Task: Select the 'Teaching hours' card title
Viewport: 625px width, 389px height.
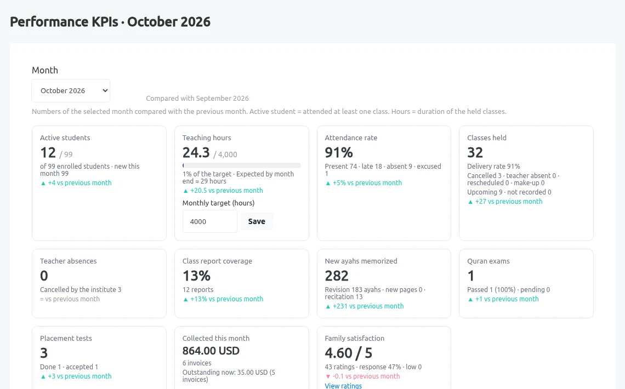Action: coord(207,138)
